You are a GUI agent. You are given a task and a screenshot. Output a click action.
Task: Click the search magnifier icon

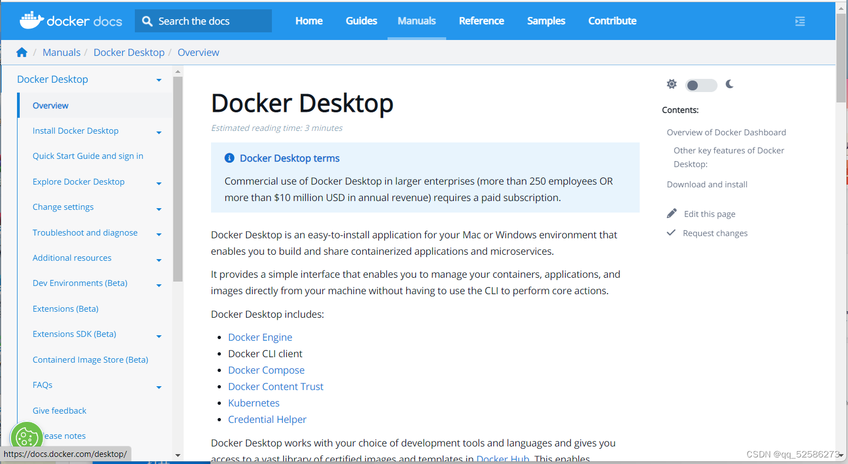click(x=147, y=20)
